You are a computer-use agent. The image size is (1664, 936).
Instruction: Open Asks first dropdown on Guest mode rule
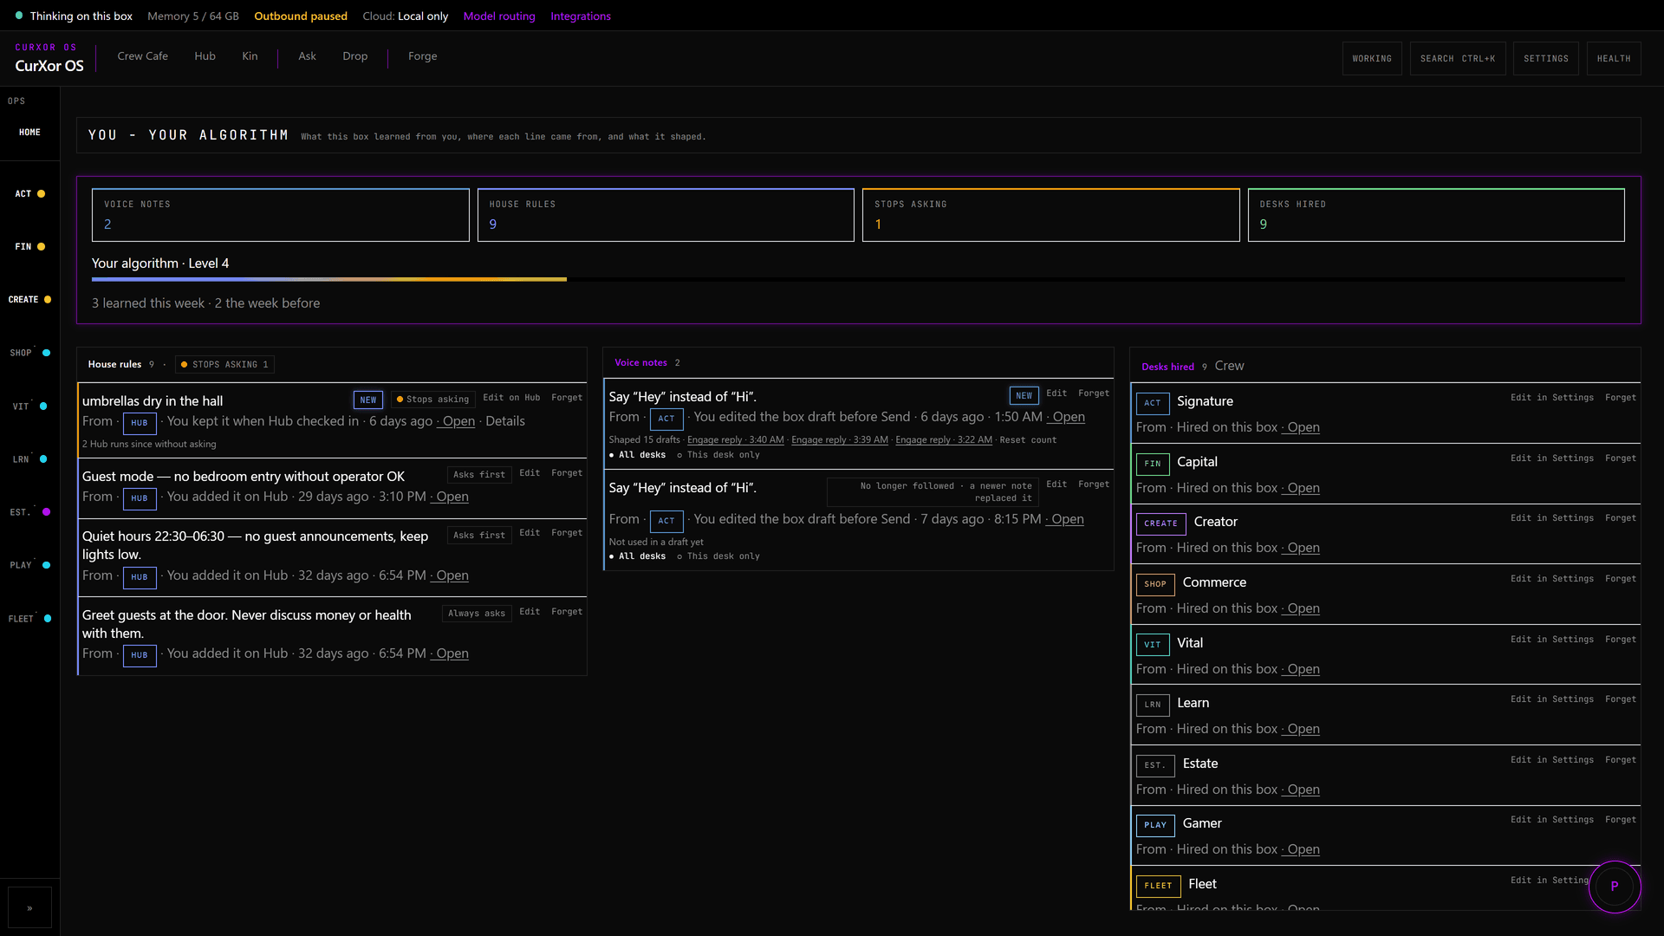[x=479, y=475]
